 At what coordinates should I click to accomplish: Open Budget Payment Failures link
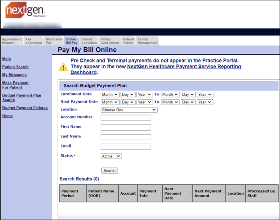(x=25, y=108)
